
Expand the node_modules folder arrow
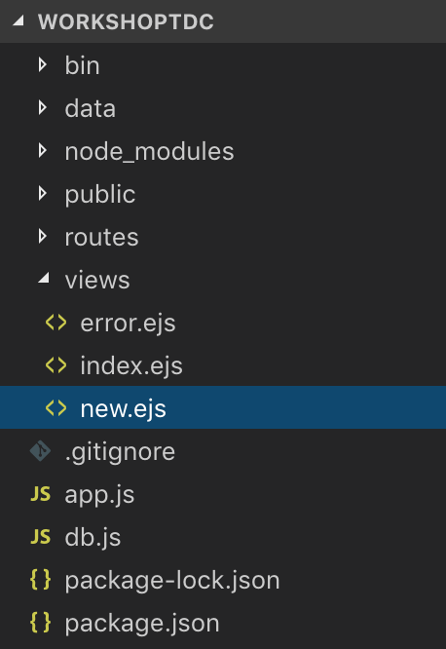(x=42, y=151)
